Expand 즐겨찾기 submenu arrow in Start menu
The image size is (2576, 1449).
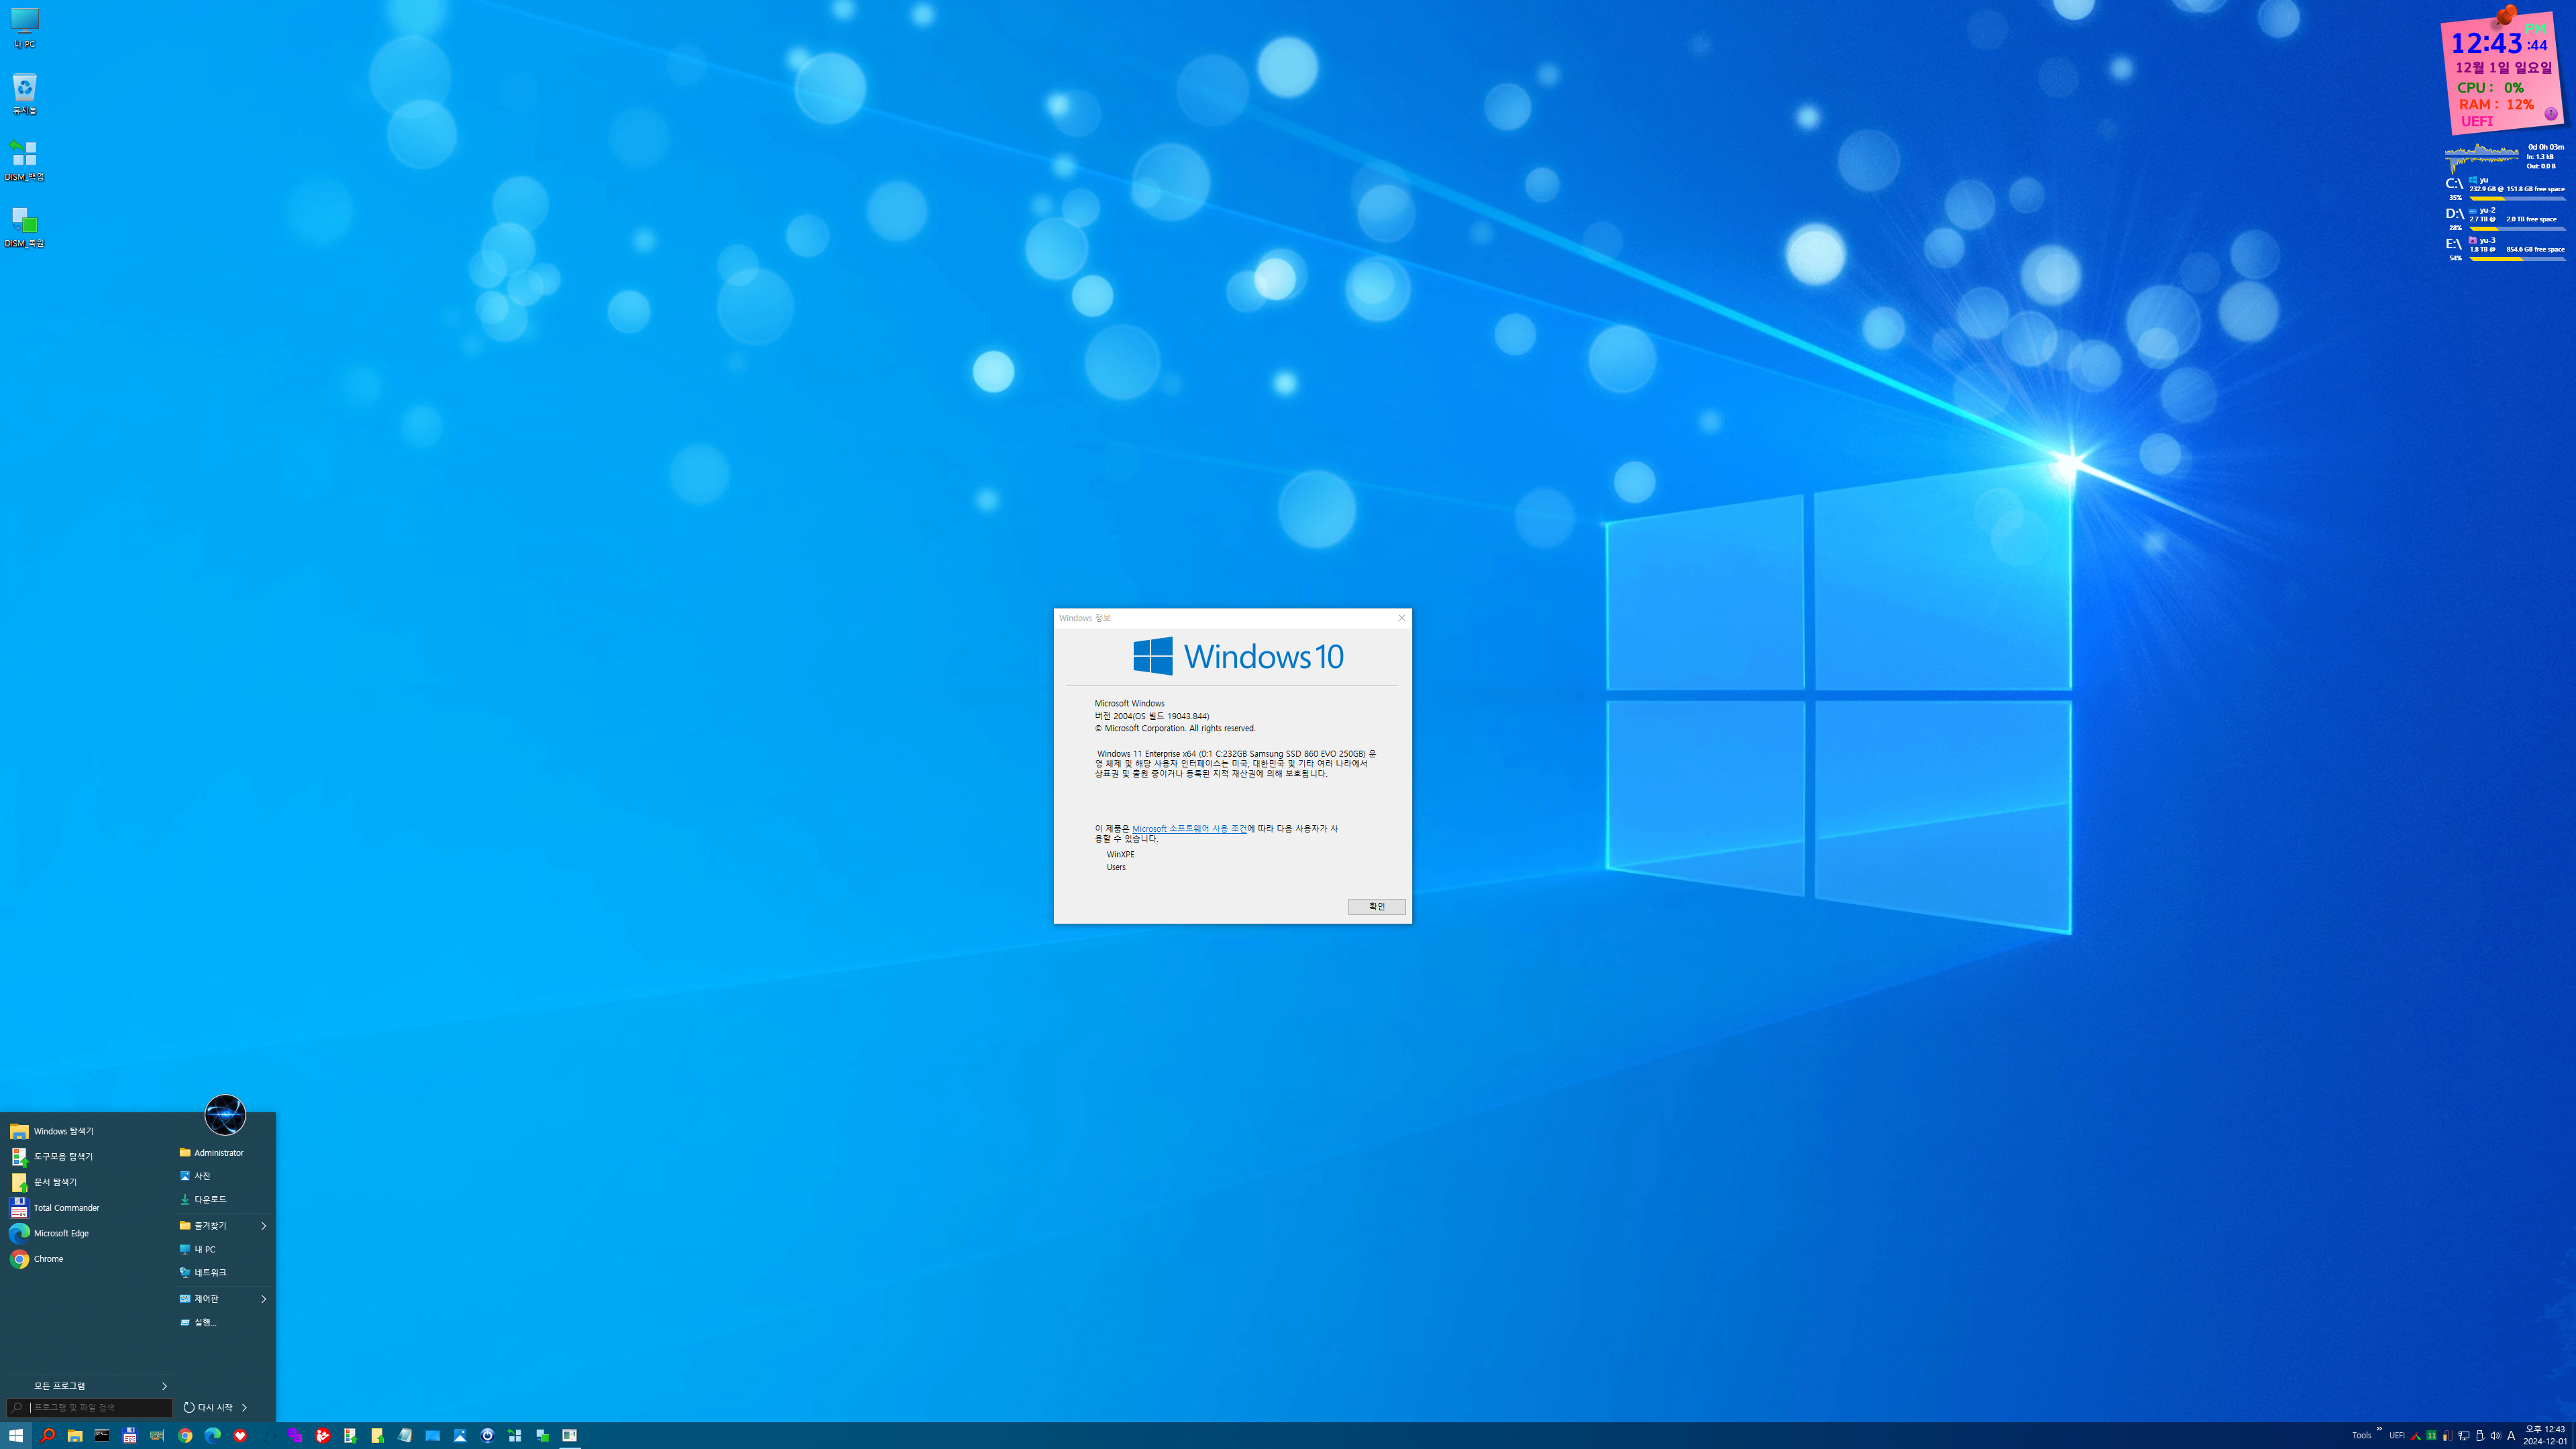[264, 1225]
